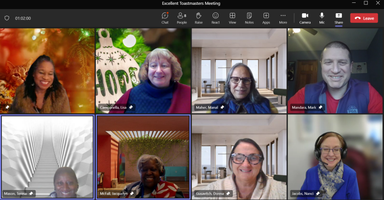Select Mason, Teresa's staircase-background video tile
The height and width of the screenshot is (200, 384).
click(x=47, y=157)
